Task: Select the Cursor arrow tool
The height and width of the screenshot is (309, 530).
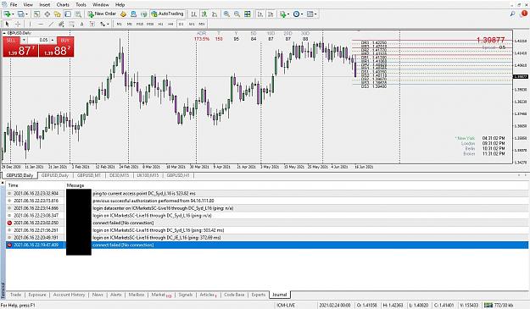Action: [x=7, y=24]
